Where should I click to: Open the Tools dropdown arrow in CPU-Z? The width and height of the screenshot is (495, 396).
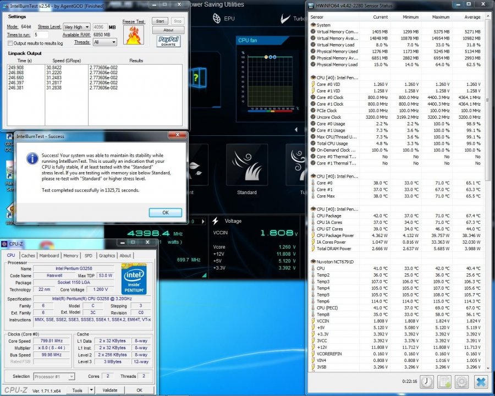point(91,390)
